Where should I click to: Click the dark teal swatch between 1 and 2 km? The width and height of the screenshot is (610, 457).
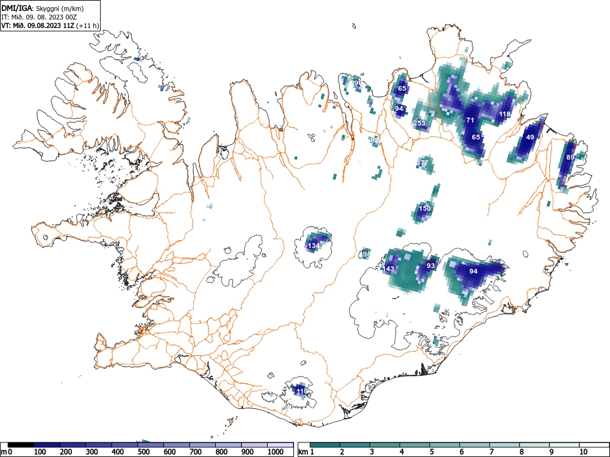tap(325, 445)
